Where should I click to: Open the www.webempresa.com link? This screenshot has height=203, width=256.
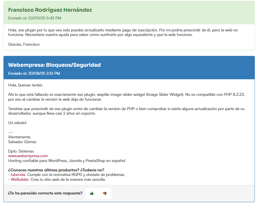coord(28,156)
